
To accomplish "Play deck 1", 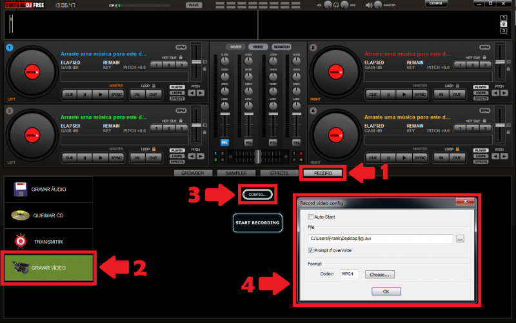I will tap(101, 94).
